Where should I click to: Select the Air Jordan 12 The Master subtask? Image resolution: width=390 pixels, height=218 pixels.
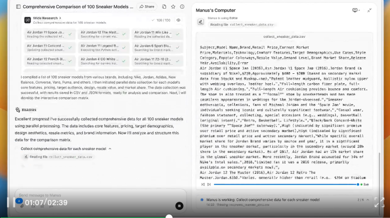(104, 34)
